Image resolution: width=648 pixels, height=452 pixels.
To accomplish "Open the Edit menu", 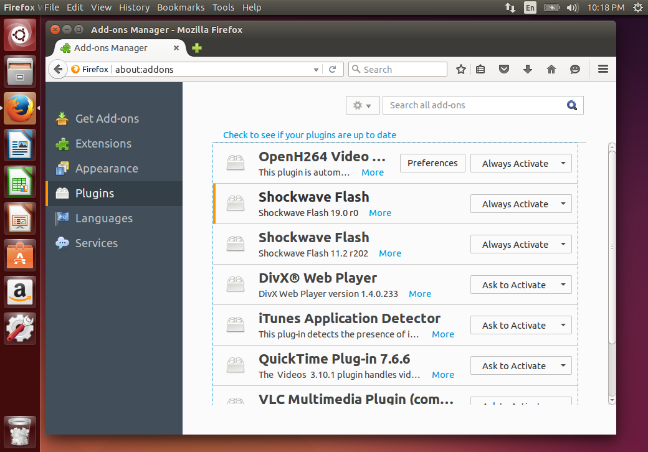I will click(x=75, y=7).
